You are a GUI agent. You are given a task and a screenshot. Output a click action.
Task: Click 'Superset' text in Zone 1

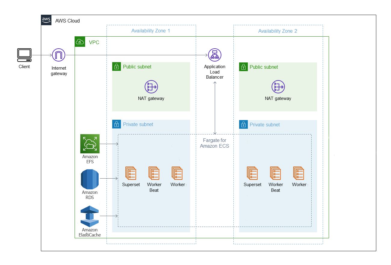coord(131,185)
